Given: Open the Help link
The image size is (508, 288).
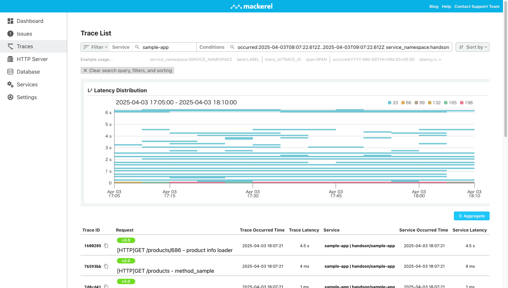Looking at the screenshot, I should pyautogui.click(x=446, y=7).
